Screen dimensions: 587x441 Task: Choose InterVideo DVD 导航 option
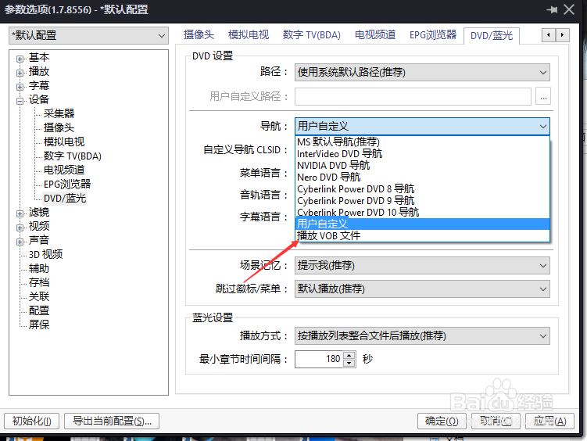tap(422, 154)
